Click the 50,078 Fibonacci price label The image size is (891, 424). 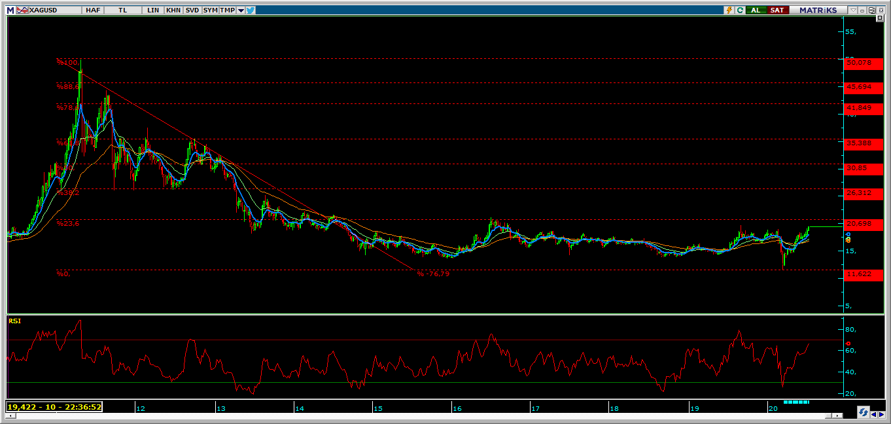pyautogui.click(x=864, y=63)
